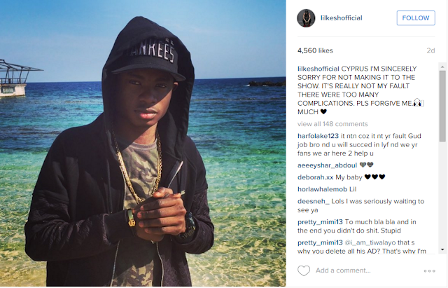
Task: Follow the lilkeshofficial account
Action: [x=416, y=18]
